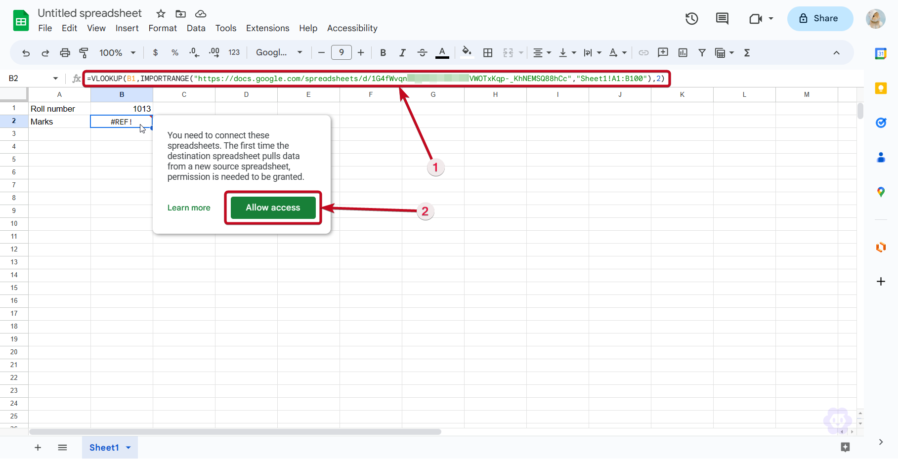Image resolution: width=898 pixels, height=459 pixels.
Task: Open the cell borders tool
Action: pos(488,53)
